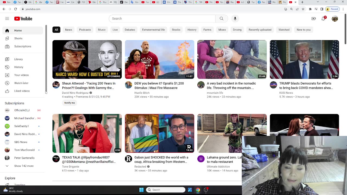Open the YouTube hamburger guide menu
The image size is (347, 195).
7,18
